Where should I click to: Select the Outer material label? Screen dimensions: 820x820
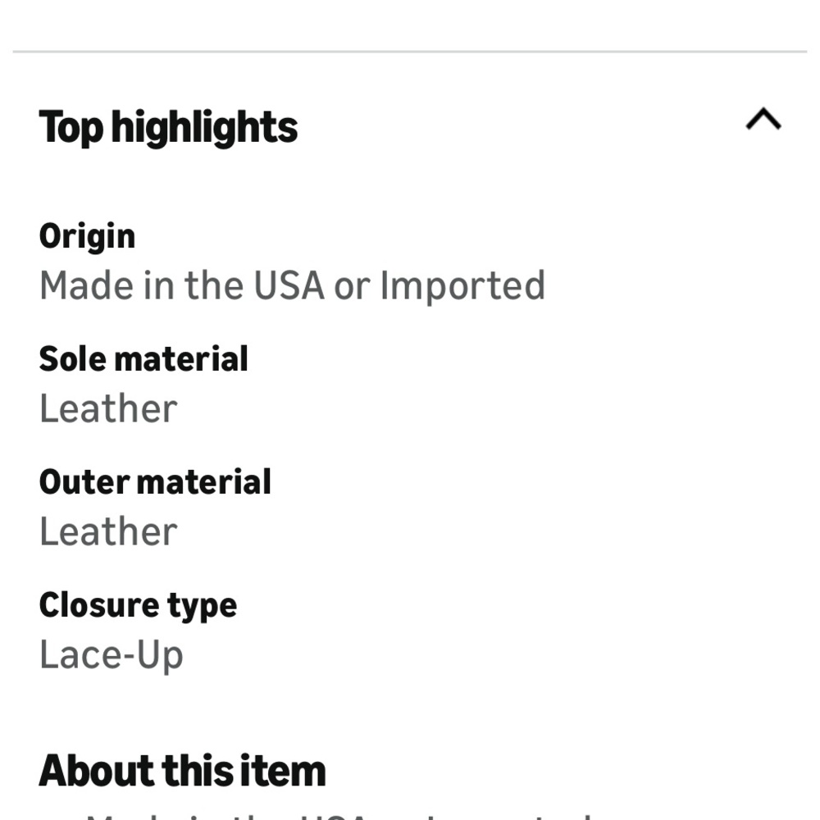coord(155,482)
